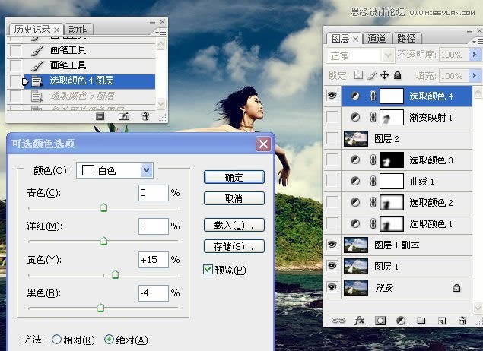Select the 相对 relative method radio button

(x=56, y=340)
